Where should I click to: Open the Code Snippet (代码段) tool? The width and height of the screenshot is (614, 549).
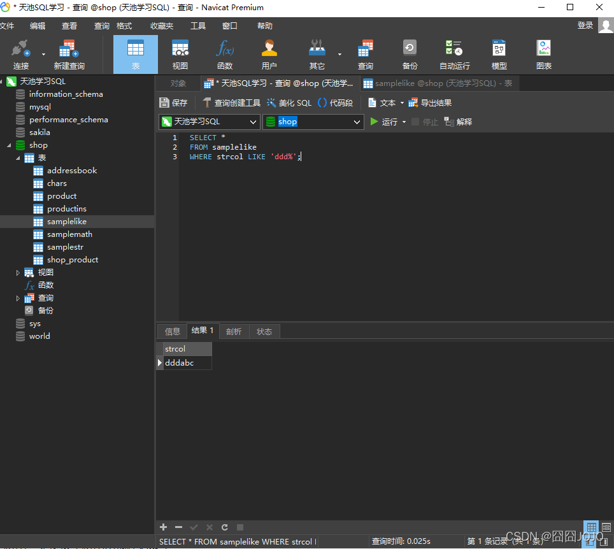(x=335, y=103)
